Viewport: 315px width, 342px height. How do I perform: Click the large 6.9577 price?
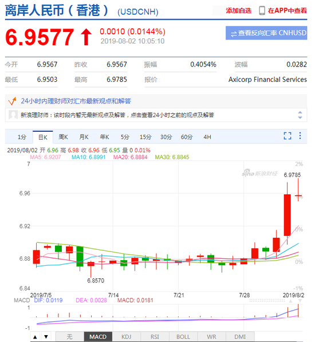click(40, 37)
